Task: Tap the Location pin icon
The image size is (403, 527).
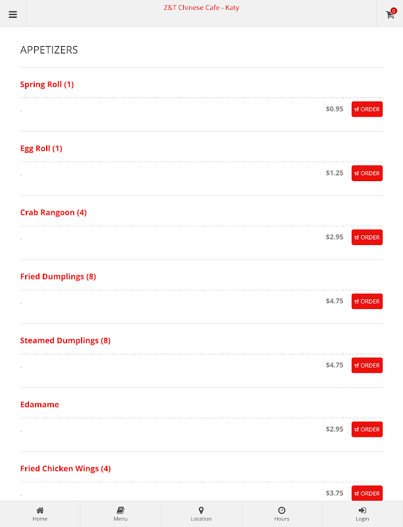Action: coord(201,511)
